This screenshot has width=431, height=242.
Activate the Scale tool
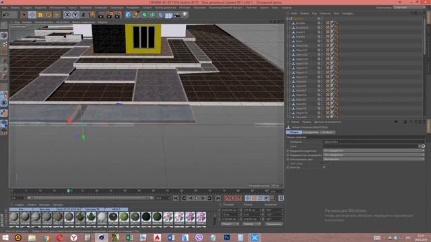click(x=40, y=15)
